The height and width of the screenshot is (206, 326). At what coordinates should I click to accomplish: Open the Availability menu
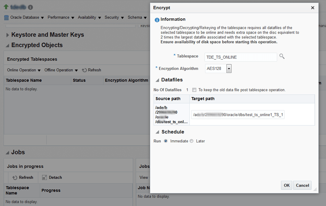click(x=89, y=17)
